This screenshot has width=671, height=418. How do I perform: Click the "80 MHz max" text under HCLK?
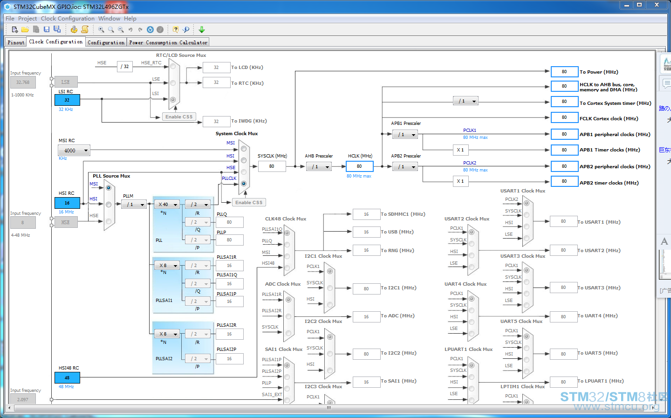tap(359, 176)
